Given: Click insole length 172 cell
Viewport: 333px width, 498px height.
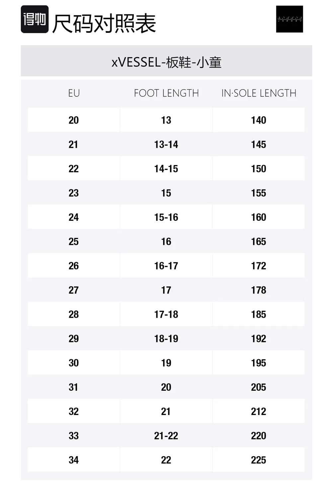Looking at the screenshot, I should click(259, 266).
